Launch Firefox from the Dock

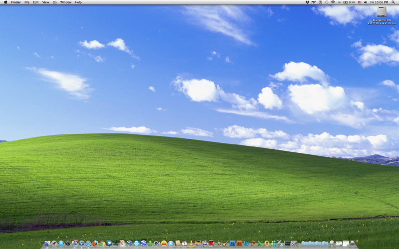coord(95,243)
